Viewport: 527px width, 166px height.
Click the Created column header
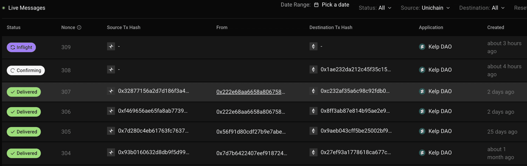click(495, 27)
